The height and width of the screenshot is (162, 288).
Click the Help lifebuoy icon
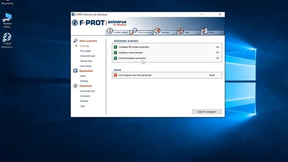point(181,31)
